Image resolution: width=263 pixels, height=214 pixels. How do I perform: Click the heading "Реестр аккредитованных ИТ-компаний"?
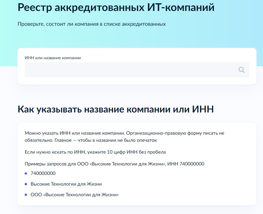tap(116, 8)
